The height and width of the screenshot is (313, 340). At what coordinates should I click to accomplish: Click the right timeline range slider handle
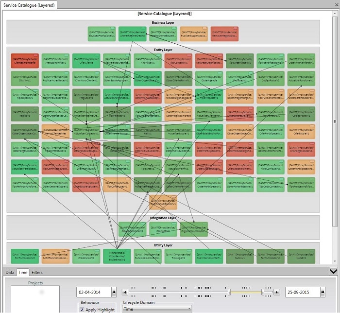[263, 292]
